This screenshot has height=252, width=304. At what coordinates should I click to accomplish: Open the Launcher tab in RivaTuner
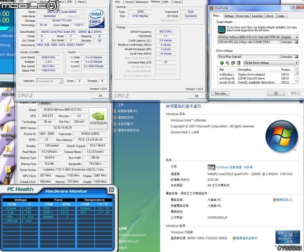click(x=257, y=16)
